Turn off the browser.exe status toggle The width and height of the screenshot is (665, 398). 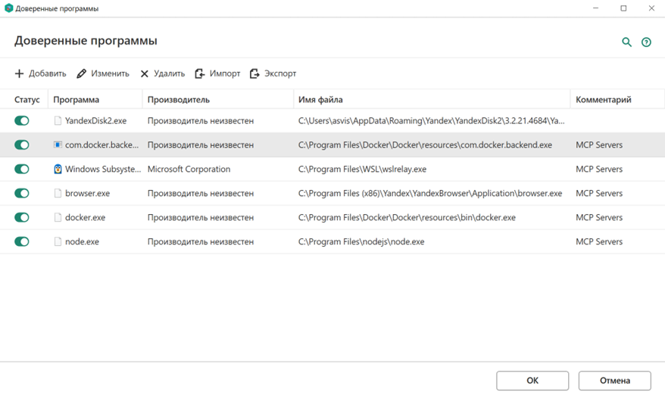pyautogui.click(x=22, y=193)
